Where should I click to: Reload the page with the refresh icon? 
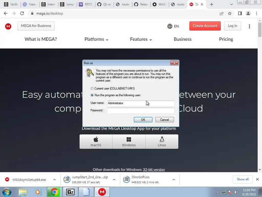point(22,13)
